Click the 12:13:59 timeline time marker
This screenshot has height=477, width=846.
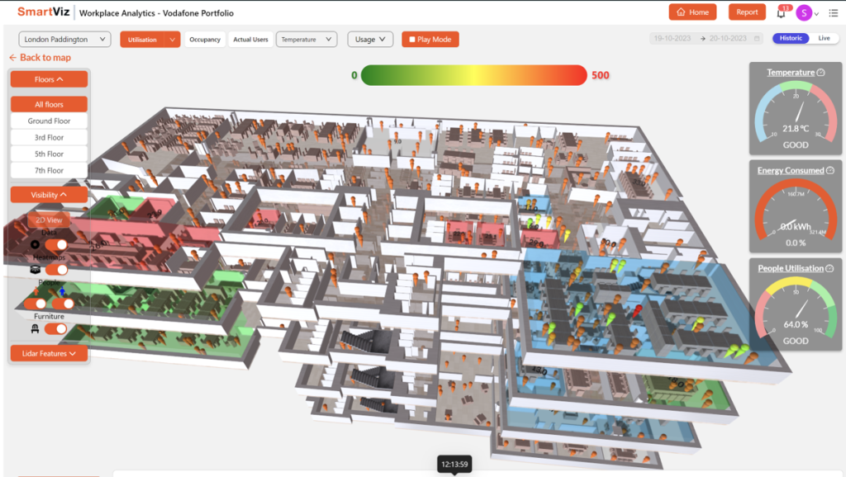tap(454, 464)
